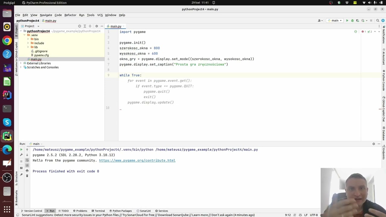Click Download SonarQube link
The height and width of the screenshot is (217, 386).
173,215
